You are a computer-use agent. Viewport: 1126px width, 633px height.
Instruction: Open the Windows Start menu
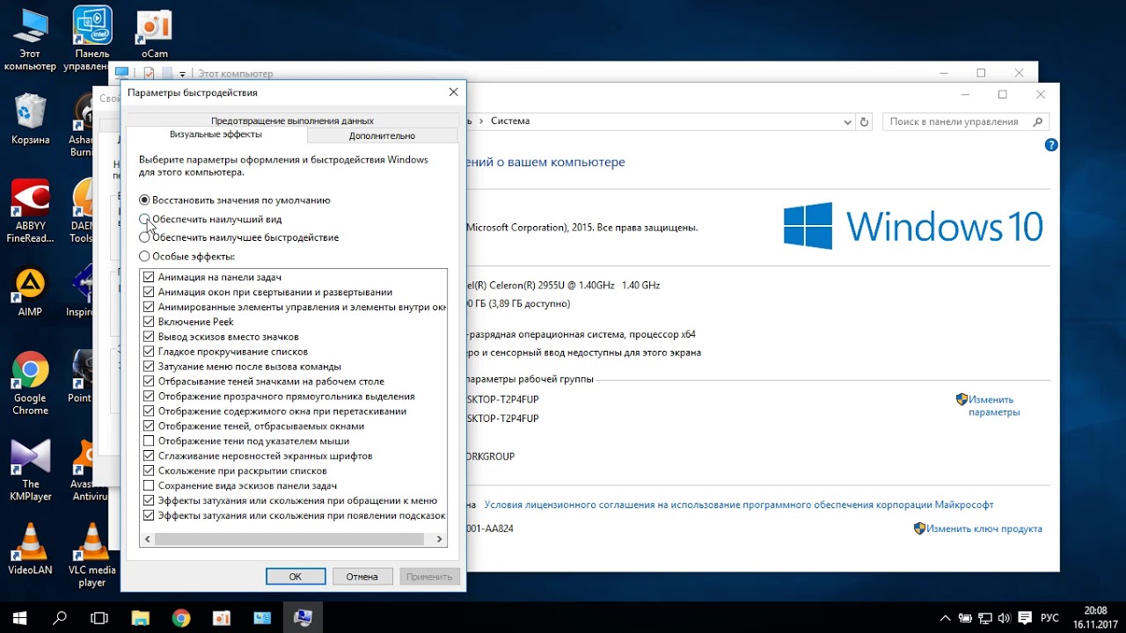coord(19,618)
